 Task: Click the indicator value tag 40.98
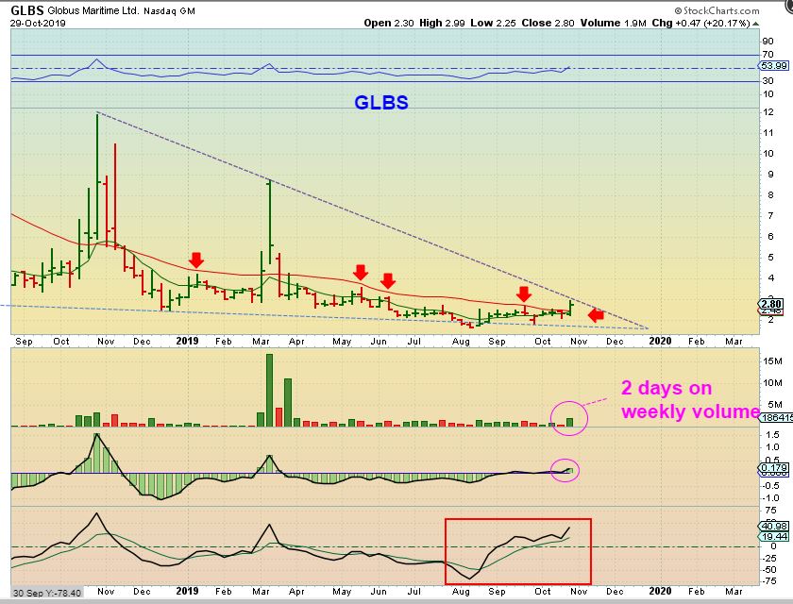tap(774, 527)
